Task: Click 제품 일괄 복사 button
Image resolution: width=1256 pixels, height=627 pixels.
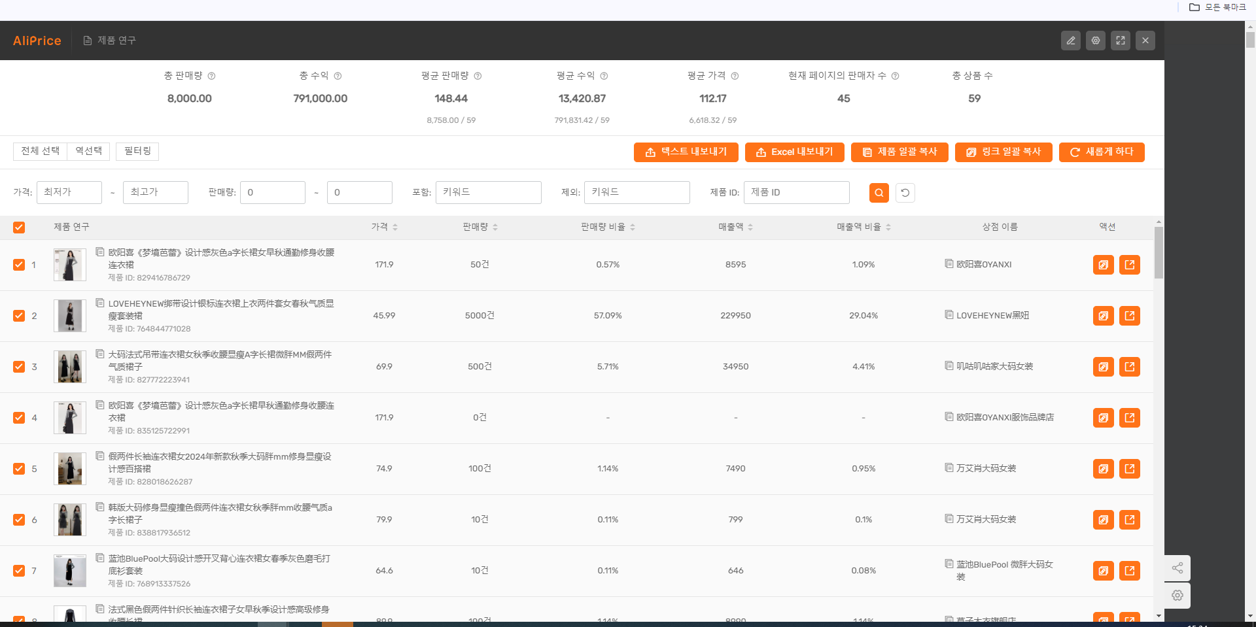Action: tap(899, 152)
